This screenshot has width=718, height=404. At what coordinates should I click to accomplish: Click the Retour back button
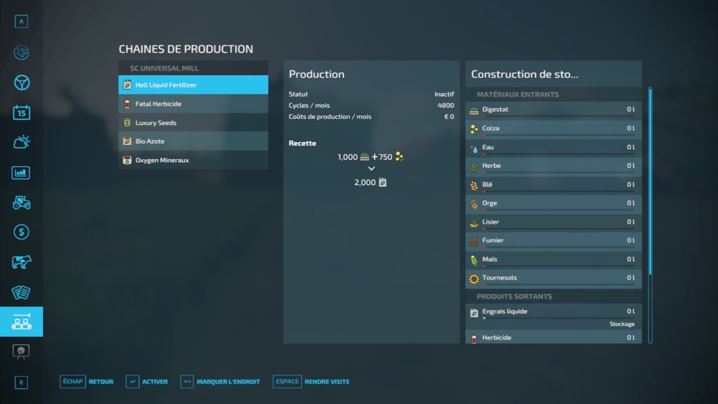click(101, 382)
